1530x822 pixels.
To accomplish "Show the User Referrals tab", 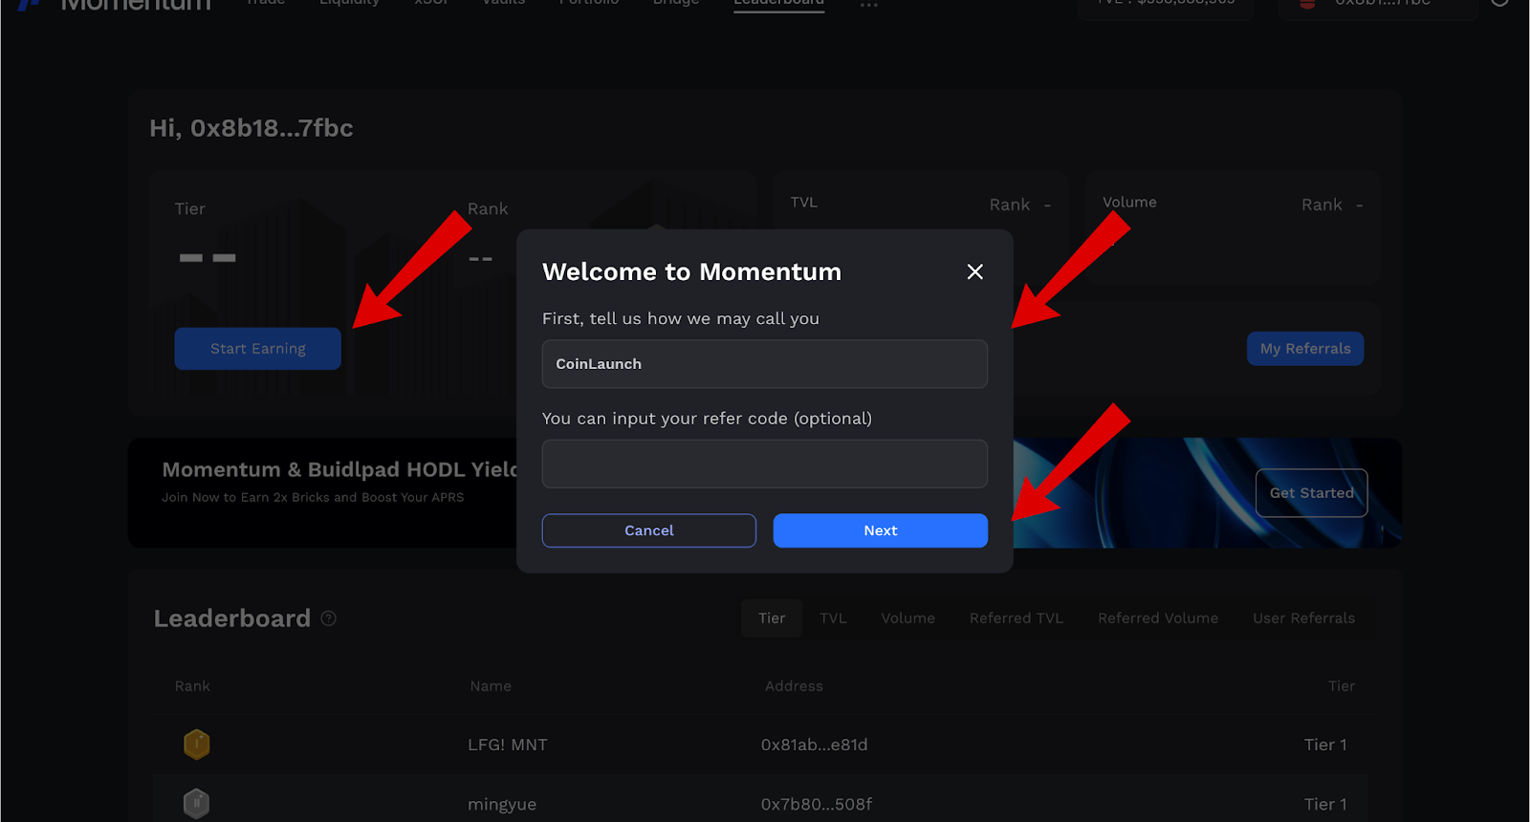I will pyautogui.click(x=1303, y=618).
